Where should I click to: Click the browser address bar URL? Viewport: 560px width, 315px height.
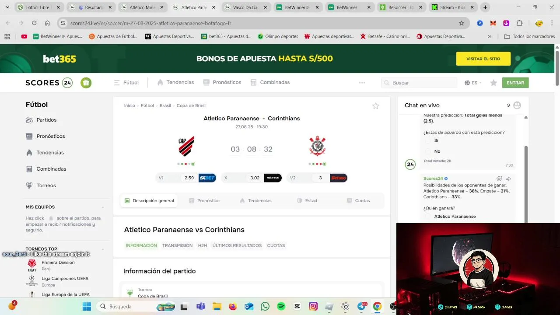click(x=150, y=23)
